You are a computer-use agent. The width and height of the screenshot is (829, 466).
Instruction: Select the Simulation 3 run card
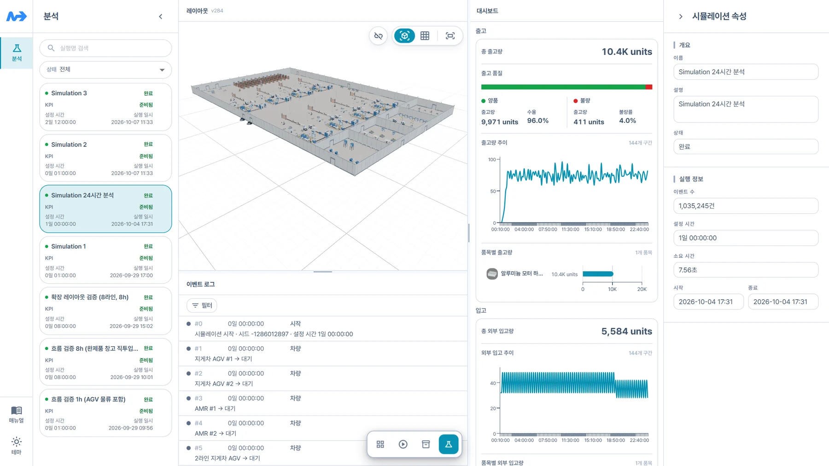[x=105, y=107]
